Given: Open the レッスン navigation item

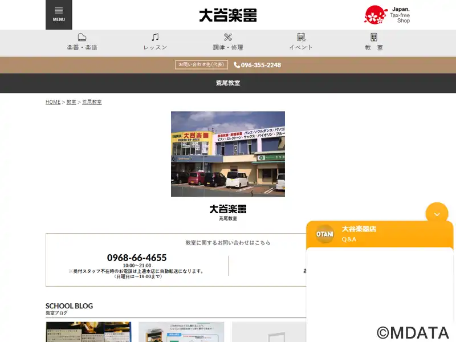Looking at the screenshot, I should click(155, 42).
